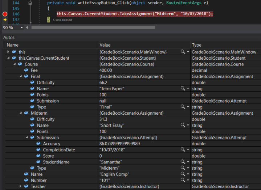The height and width of the screenshot is (190, 261).
Task: Click magnifier next to "101" value
Action: click(183, 180)
